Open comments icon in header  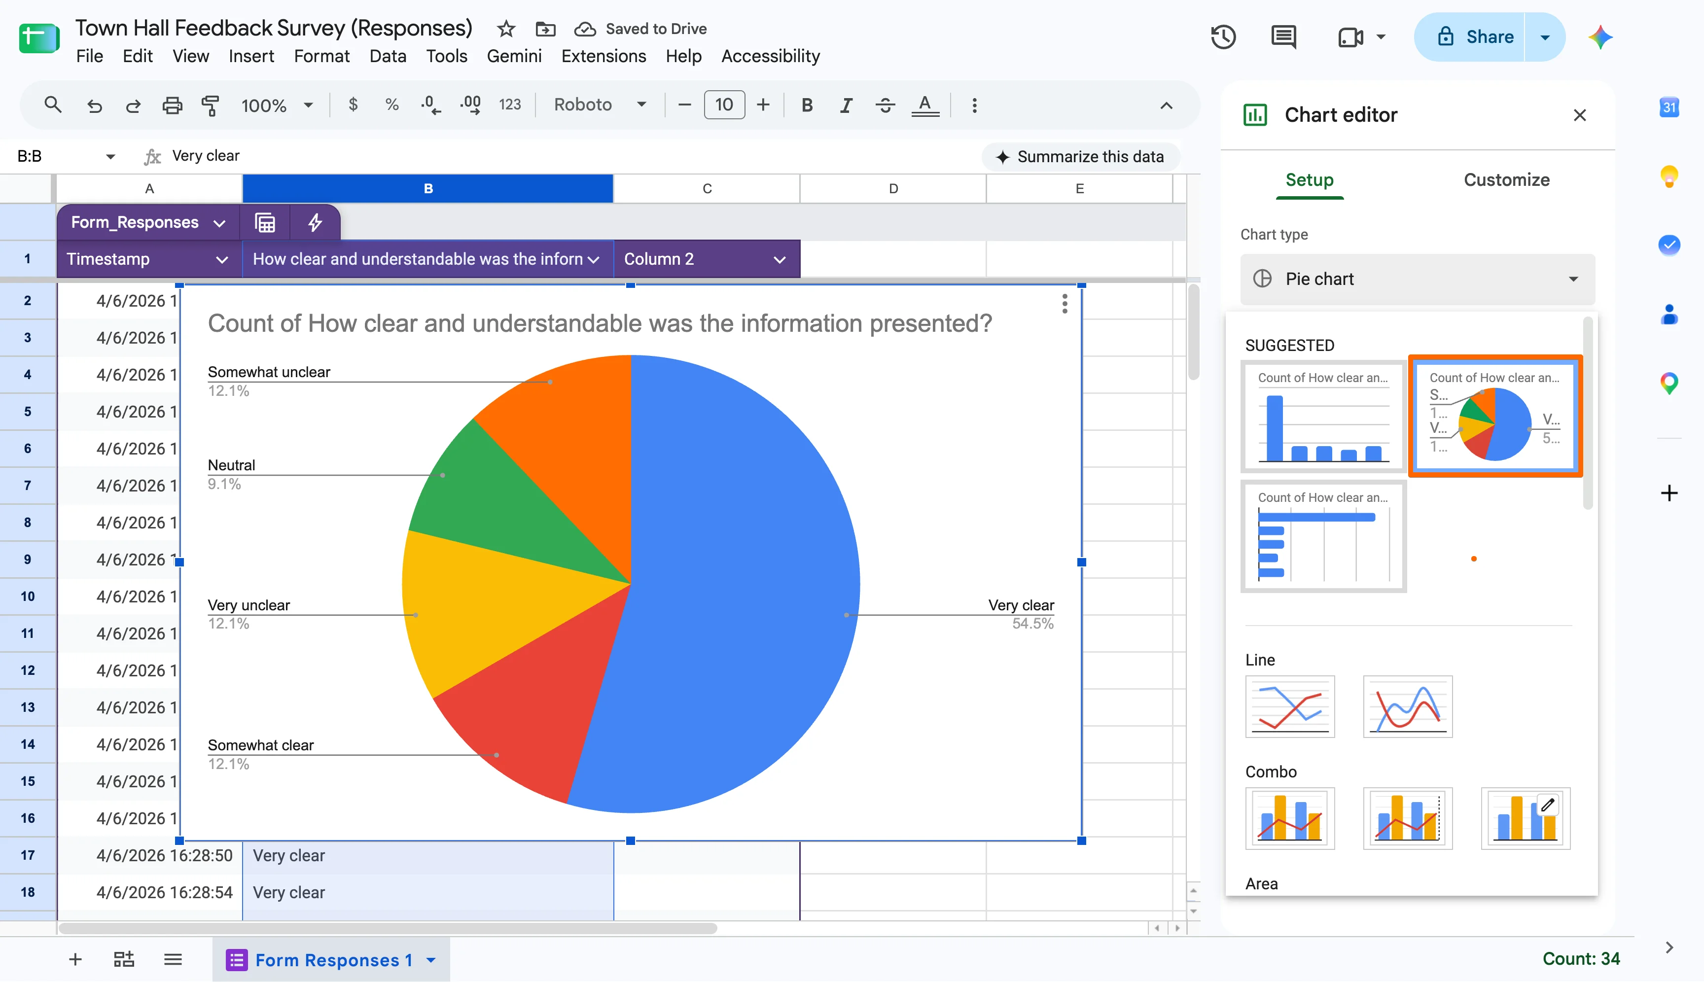click(1283, 37)
